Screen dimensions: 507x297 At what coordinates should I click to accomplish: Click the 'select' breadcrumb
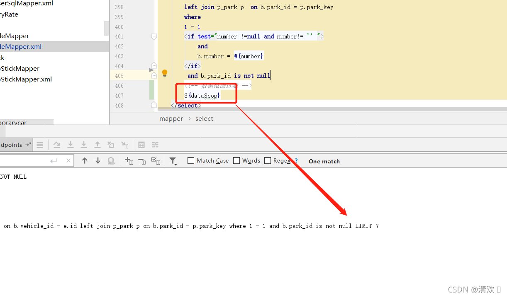pos(204,119)
